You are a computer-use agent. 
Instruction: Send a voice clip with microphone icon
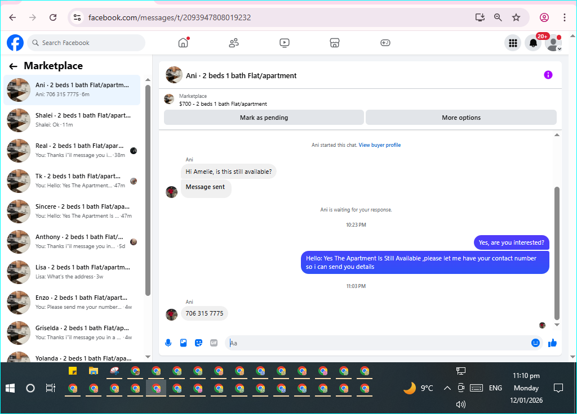coord(168,343)
